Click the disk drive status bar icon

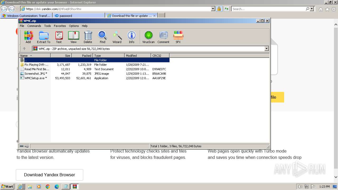22,146
